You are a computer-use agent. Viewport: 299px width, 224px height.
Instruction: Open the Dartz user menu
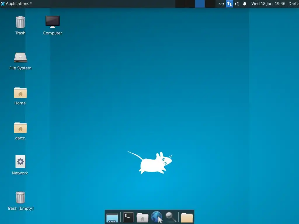pyautogui.click(x=293, y=3)
